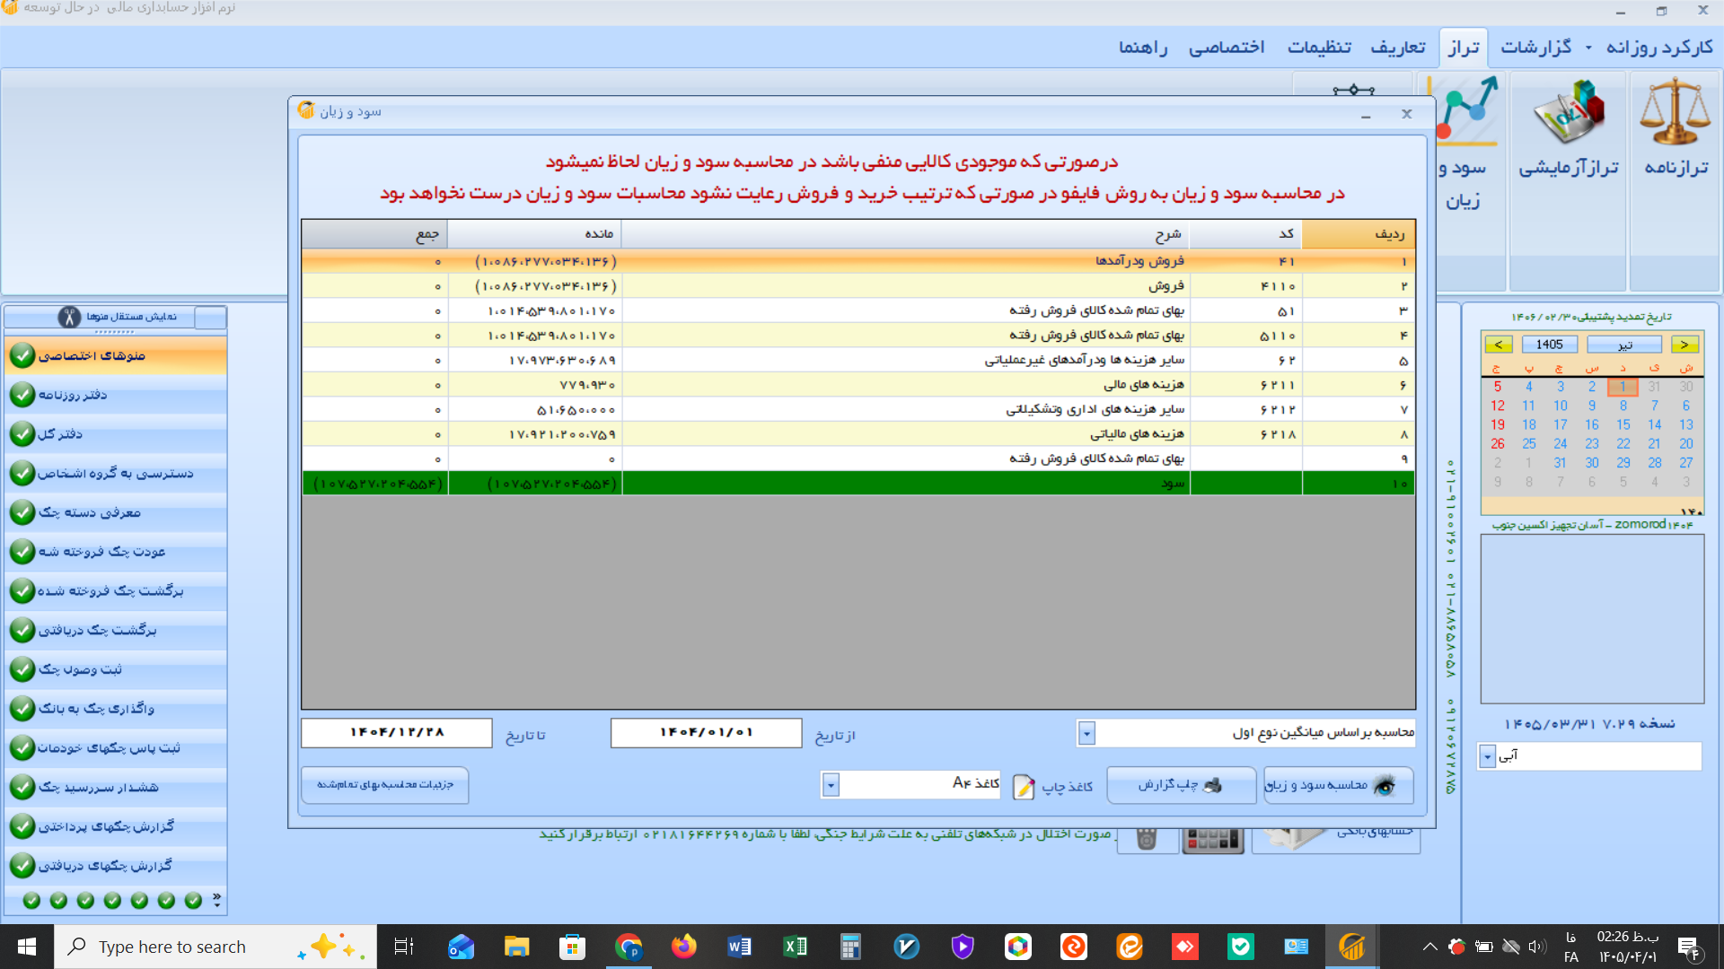Screen dimensions: 1724x969
Task: Open the paper size dropdown showing A4
Action: (831, 785)
